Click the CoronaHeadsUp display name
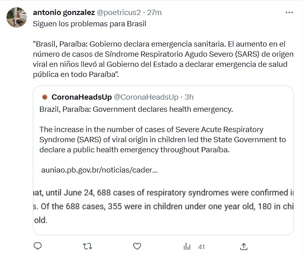 coord(82,97)
